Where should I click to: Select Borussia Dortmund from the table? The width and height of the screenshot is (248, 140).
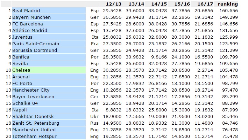click(x=35, y=50)
